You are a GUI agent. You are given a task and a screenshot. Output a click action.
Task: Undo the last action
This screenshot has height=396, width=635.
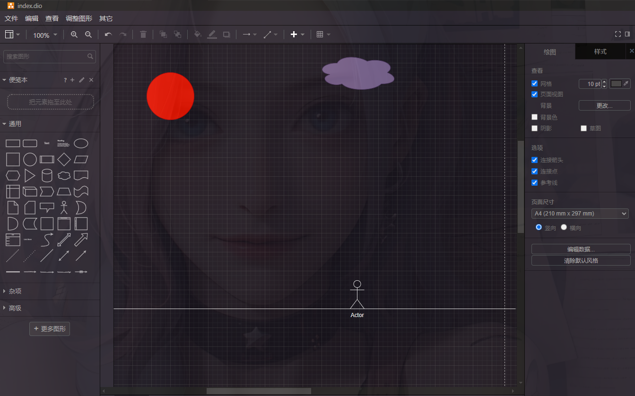(x=108, y=34)
